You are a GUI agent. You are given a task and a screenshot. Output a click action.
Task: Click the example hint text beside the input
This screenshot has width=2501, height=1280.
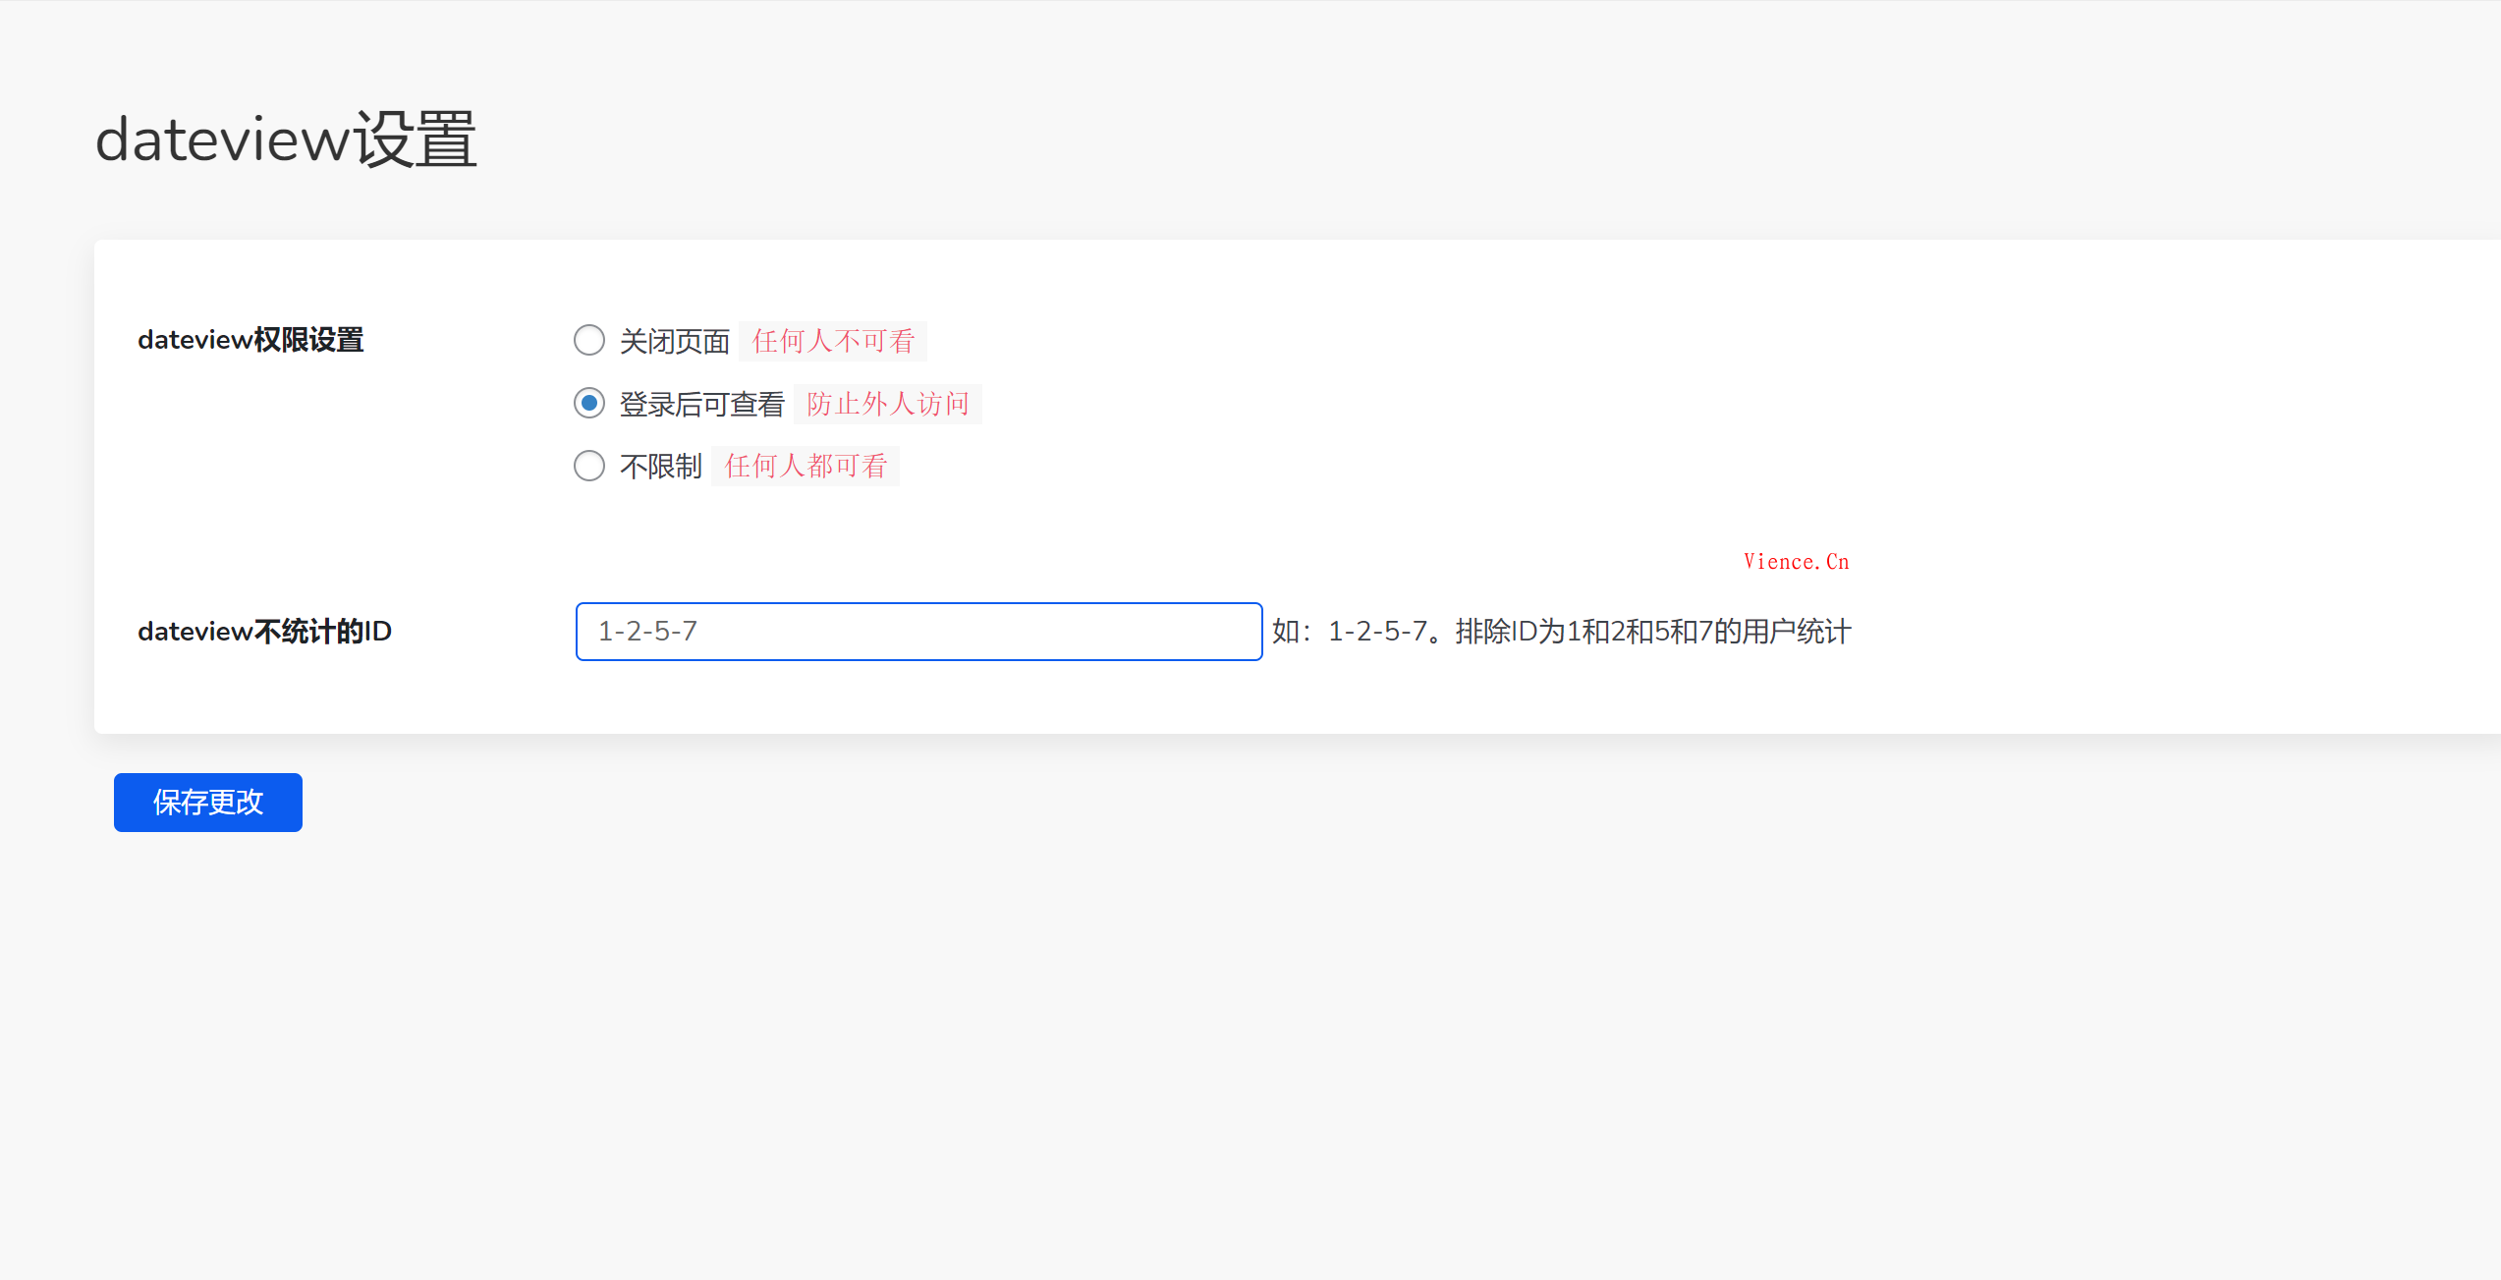[1561, 632]
